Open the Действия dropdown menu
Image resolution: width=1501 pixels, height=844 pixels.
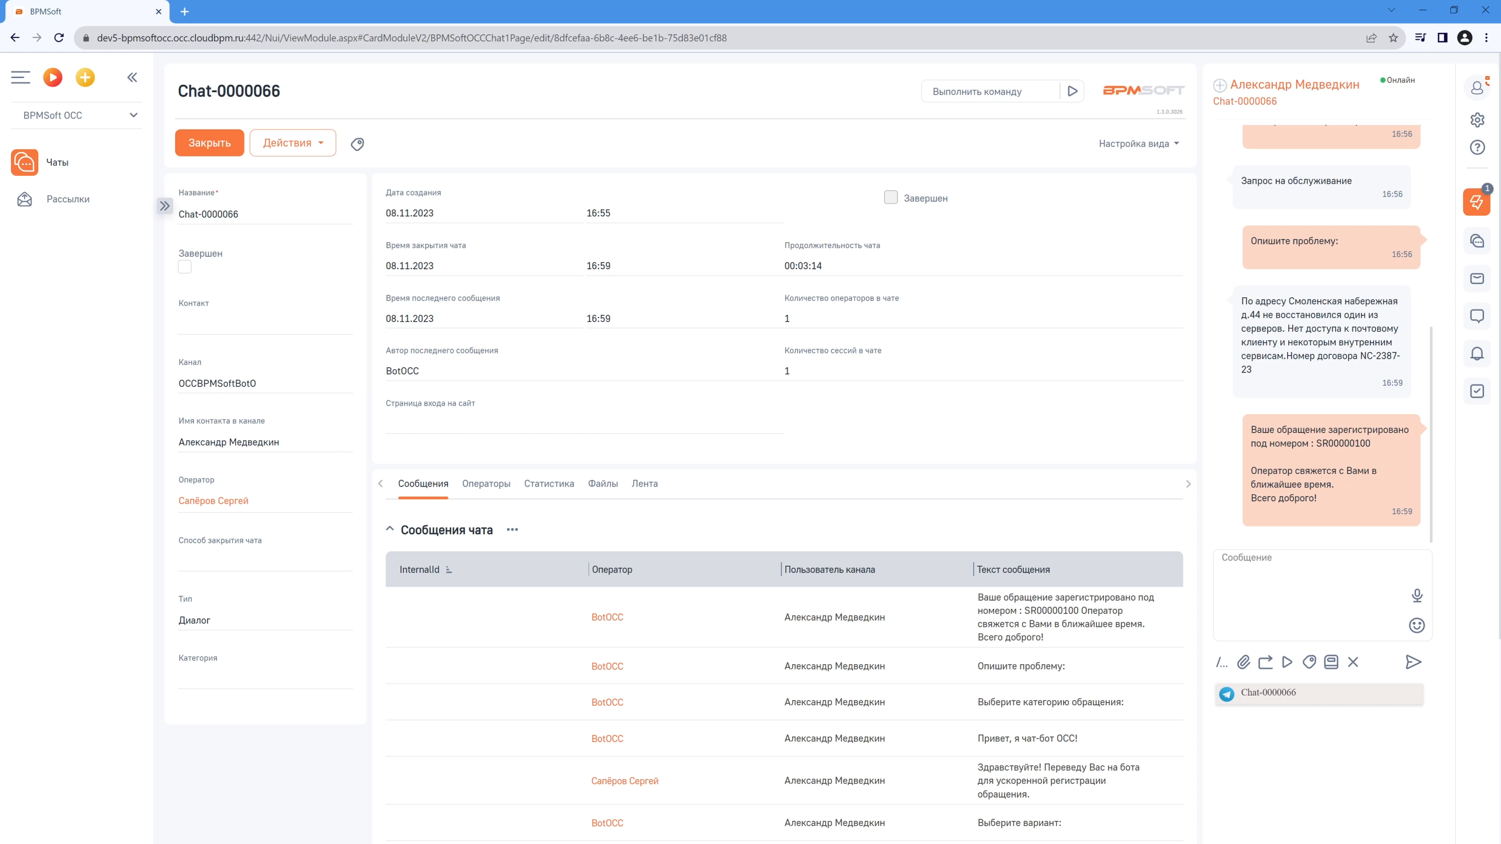coord(293,143)
